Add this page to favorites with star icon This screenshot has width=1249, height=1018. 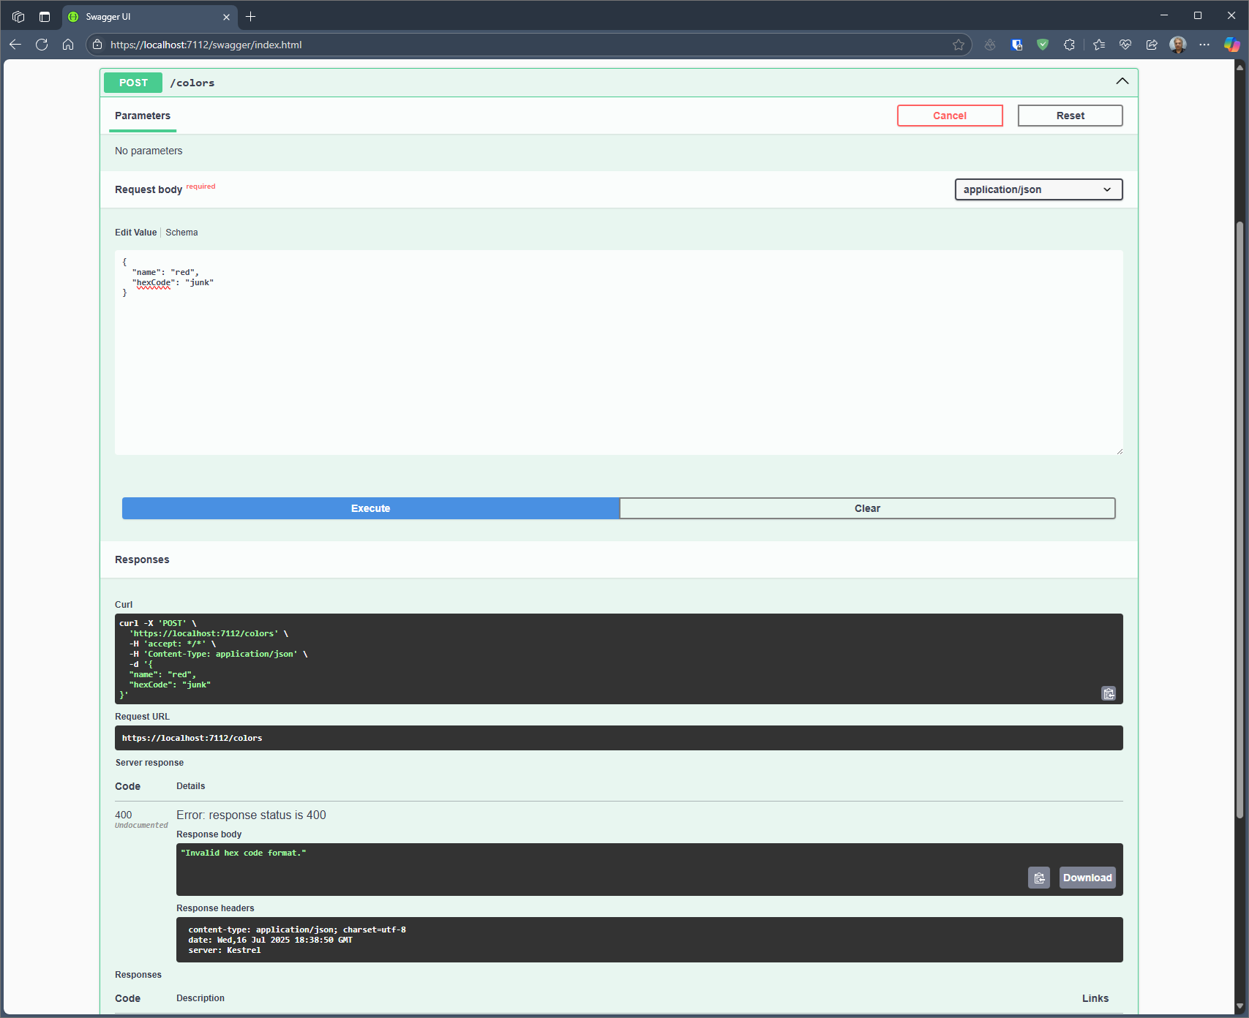tap(959, 45)
